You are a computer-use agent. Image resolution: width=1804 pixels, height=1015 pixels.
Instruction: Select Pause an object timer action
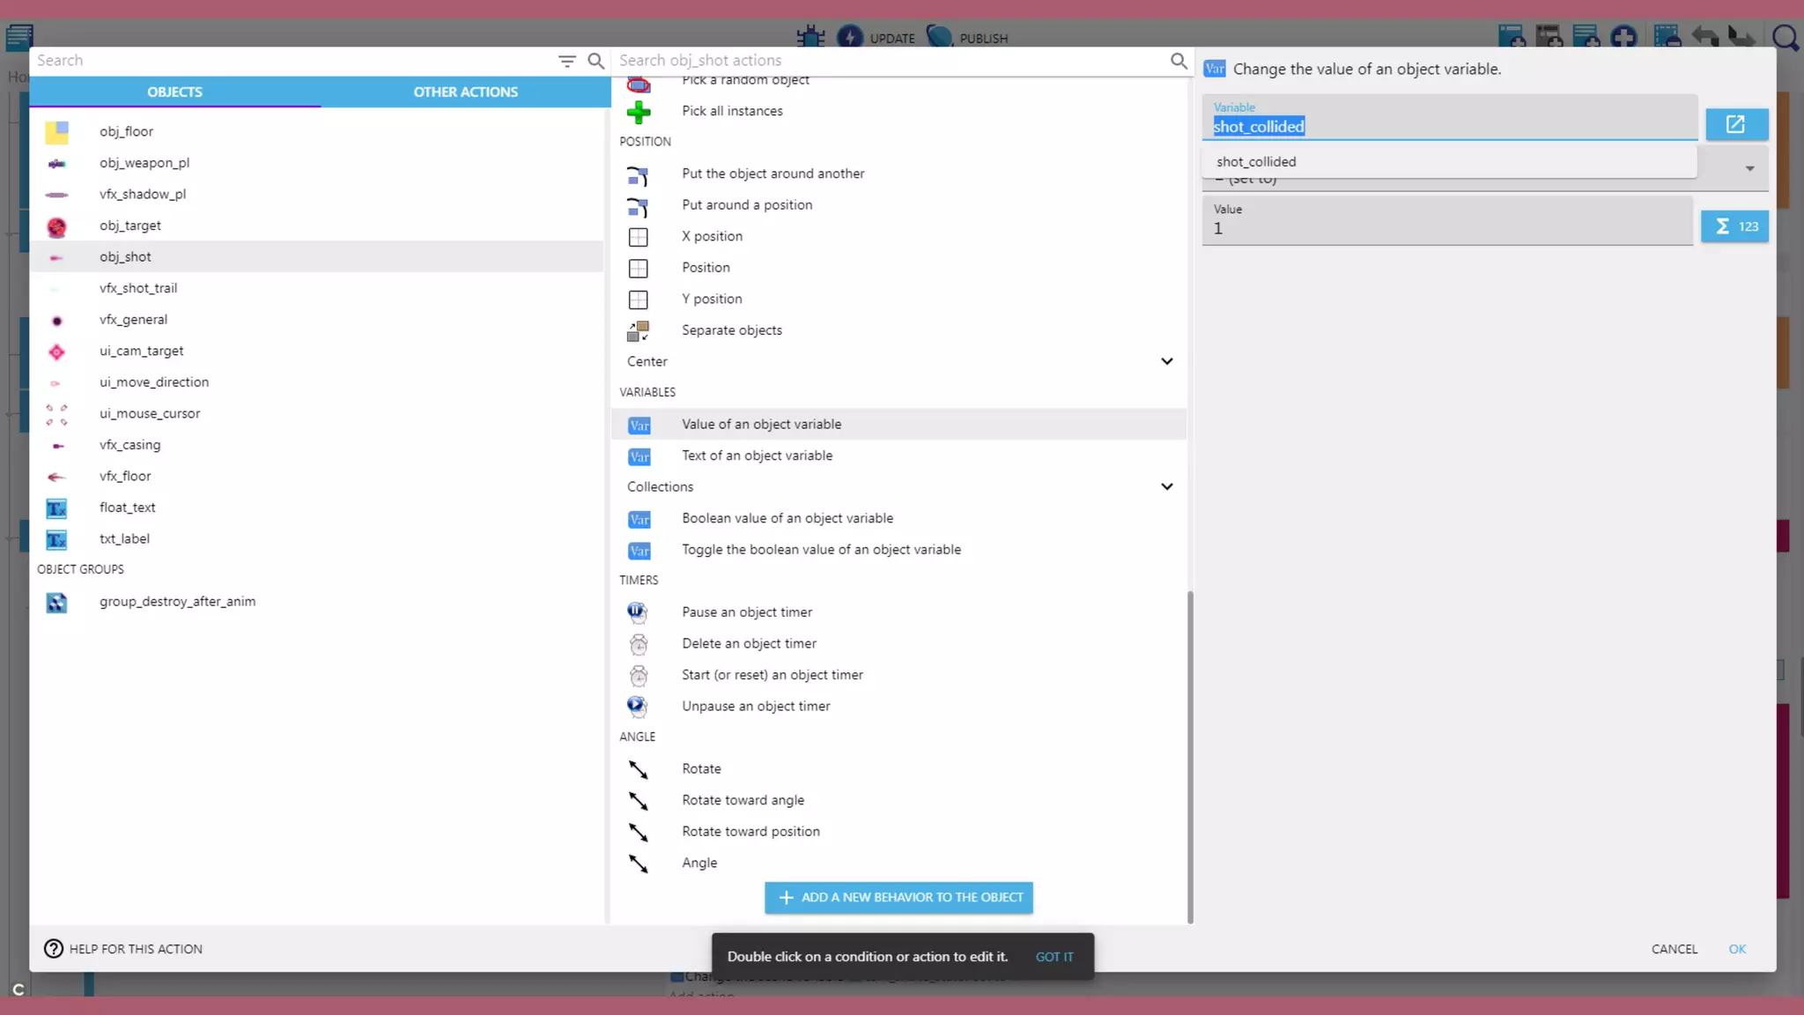coord(746,612)
